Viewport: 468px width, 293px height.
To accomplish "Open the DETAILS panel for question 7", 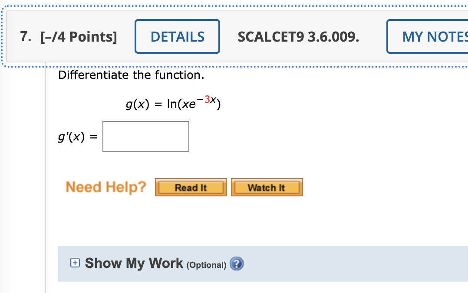I will coord(177,36).
